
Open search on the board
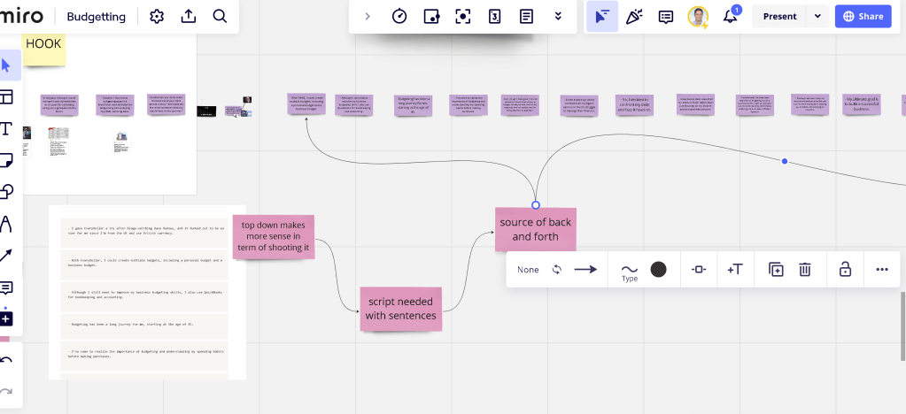pos(220,16)
